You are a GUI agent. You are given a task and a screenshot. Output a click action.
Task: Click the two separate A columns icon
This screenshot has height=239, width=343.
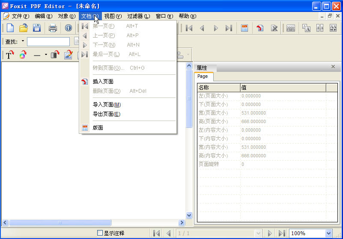click(x=320, y=28)
